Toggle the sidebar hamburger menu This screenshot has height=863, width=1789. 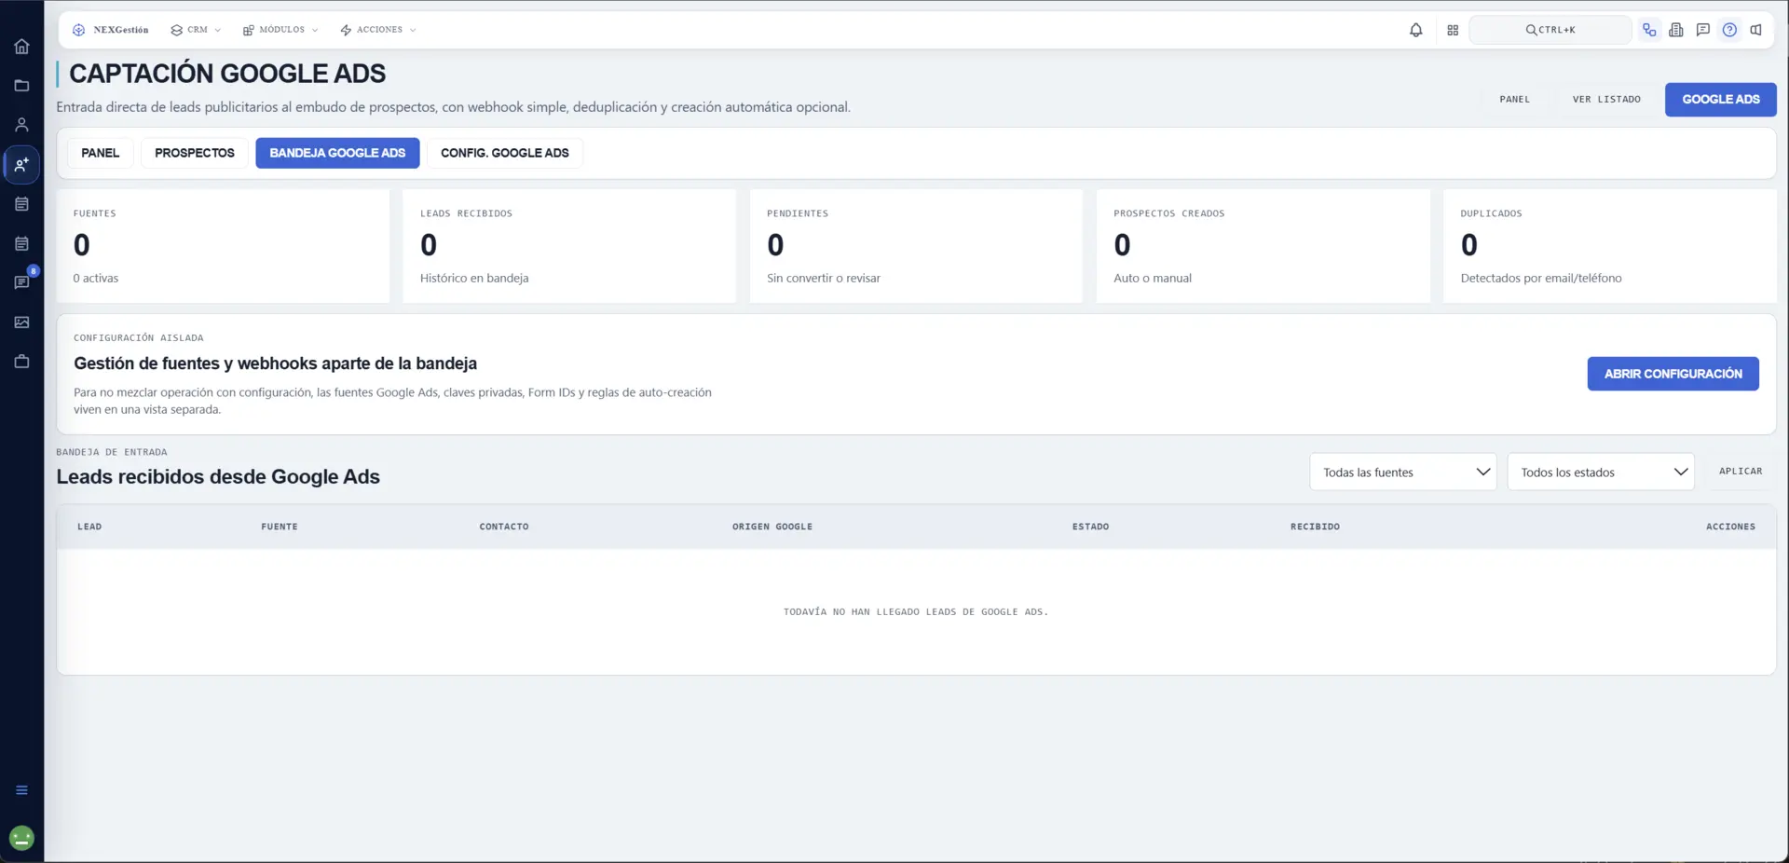(x=21, y=790)
